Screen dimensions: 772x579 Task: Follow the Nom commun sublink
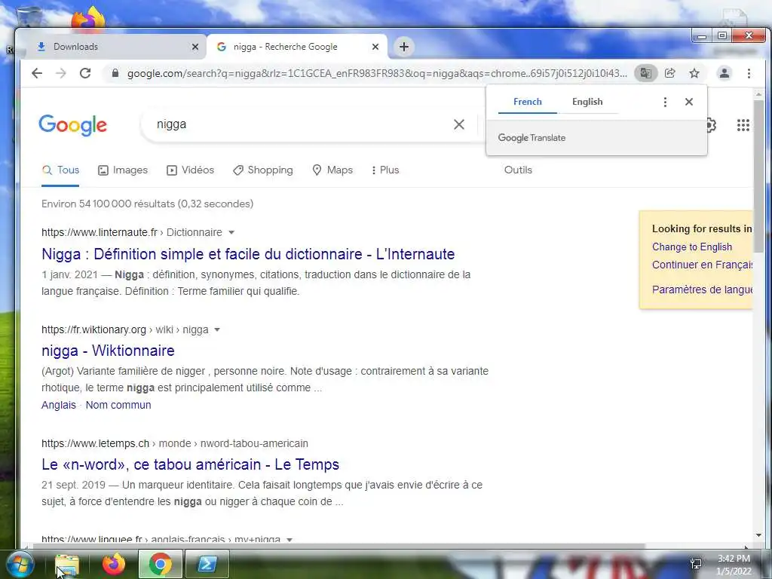click(118, 405)
